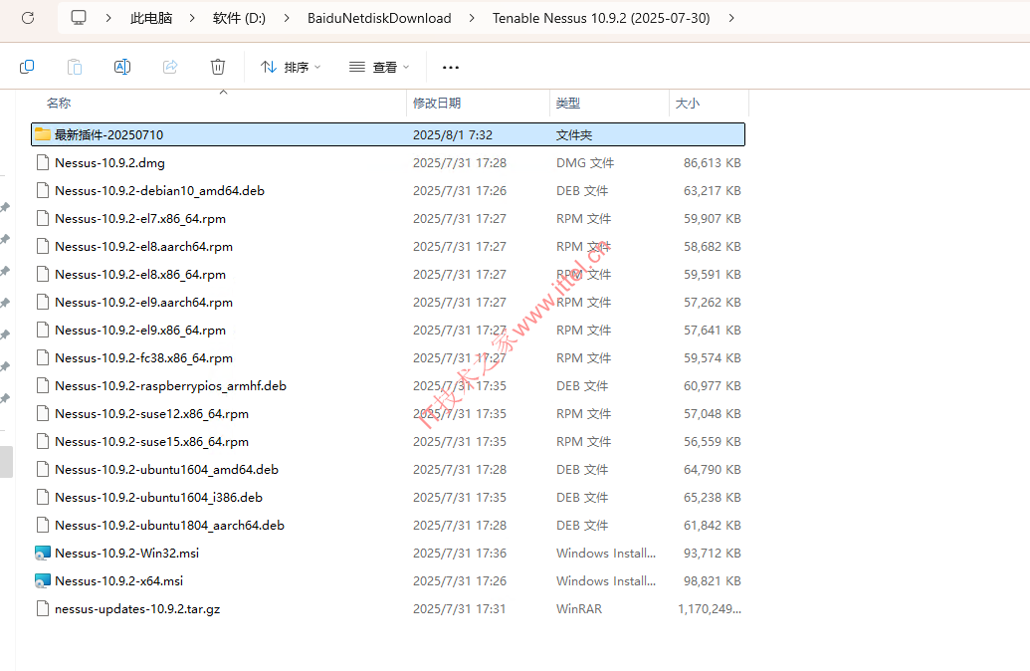This screenshot has width=1030, height=671.
Task: Click the file icon of Nessus-10.9.2-el9.x86_64.rpm
Action: click(43, 330)
